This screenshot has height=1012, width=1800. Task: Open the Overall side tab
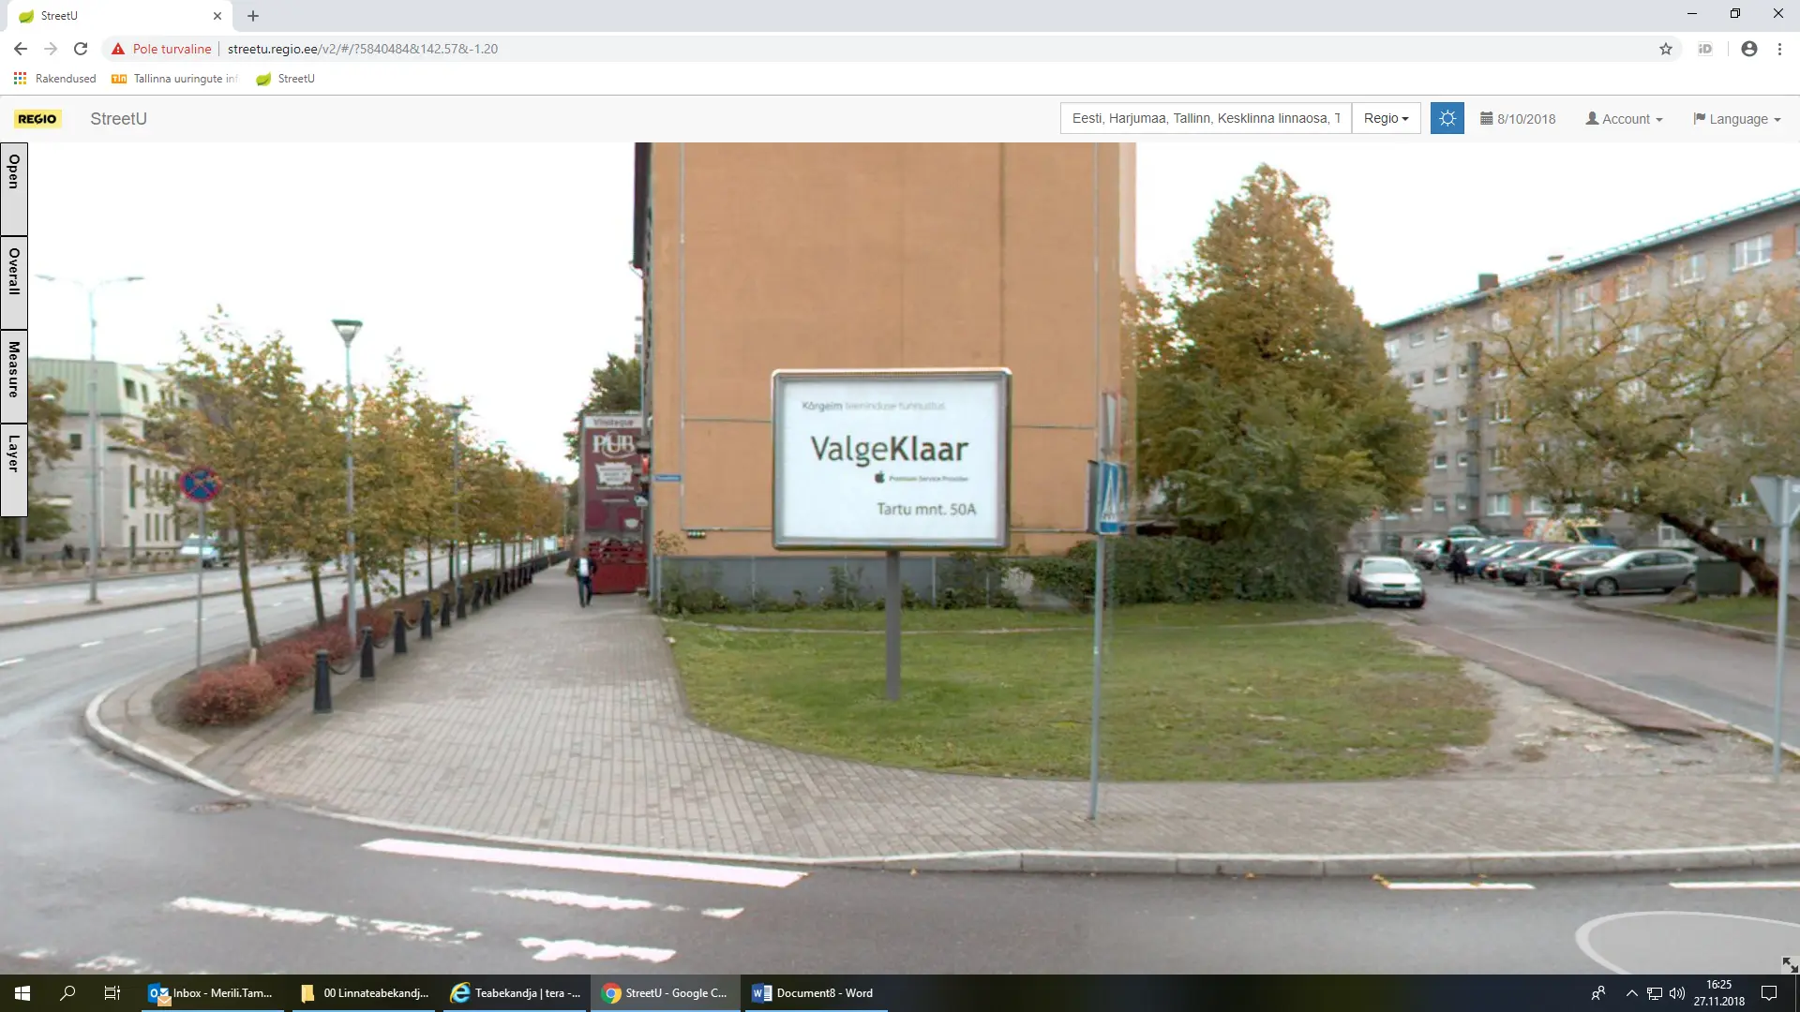click(14, 282)
